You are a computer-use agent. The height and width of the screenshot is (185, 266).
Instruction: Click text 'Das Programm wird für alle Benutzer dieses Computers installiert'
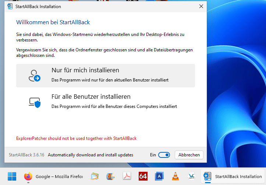click(114, 106)
